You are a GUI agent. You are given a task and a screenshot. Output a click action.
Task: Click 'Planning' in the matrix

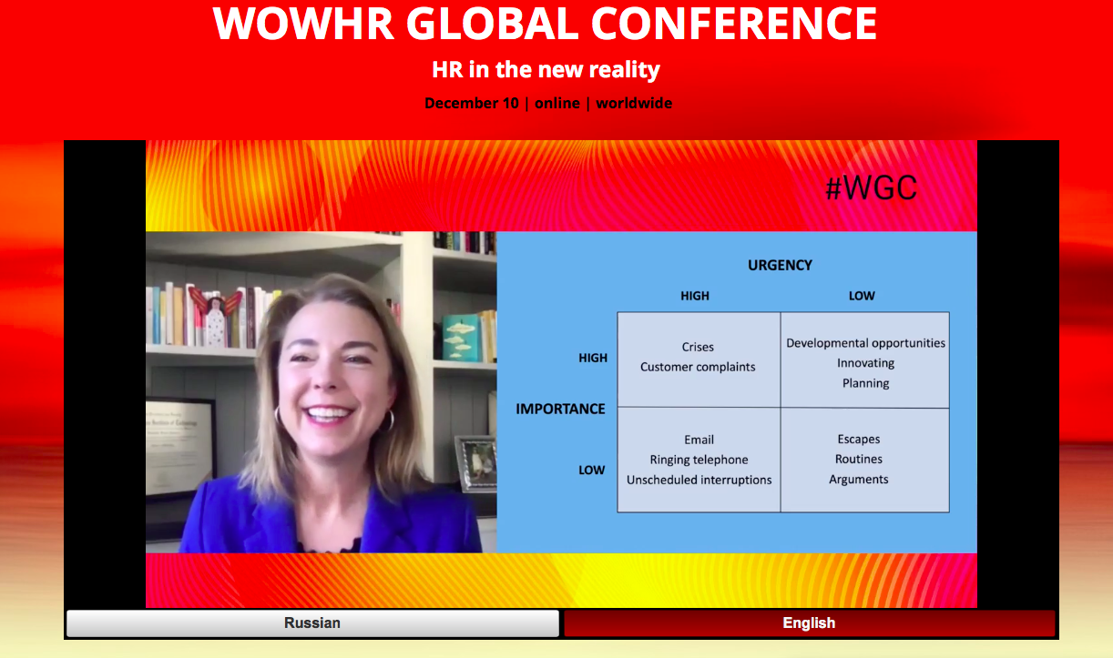pyautogui.click(x=865, y=383)
